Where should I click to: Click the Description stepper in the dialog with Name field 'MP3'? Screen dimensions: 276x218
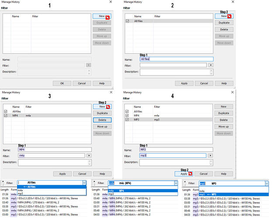[210, 163]
